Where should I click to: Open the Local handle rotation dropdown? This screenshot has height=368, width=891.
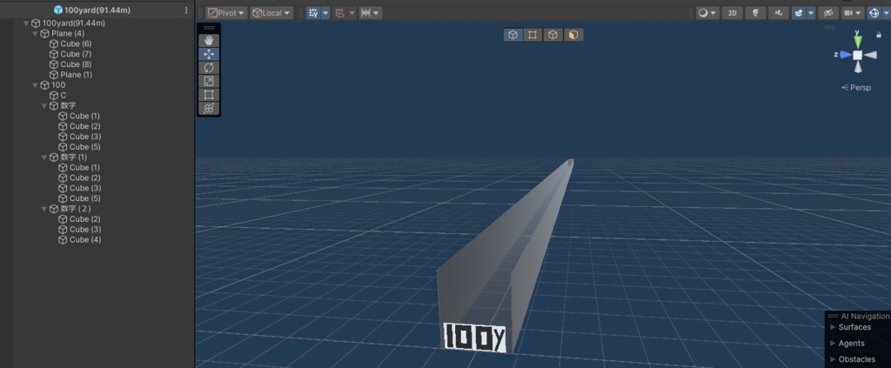pos(271,13)
